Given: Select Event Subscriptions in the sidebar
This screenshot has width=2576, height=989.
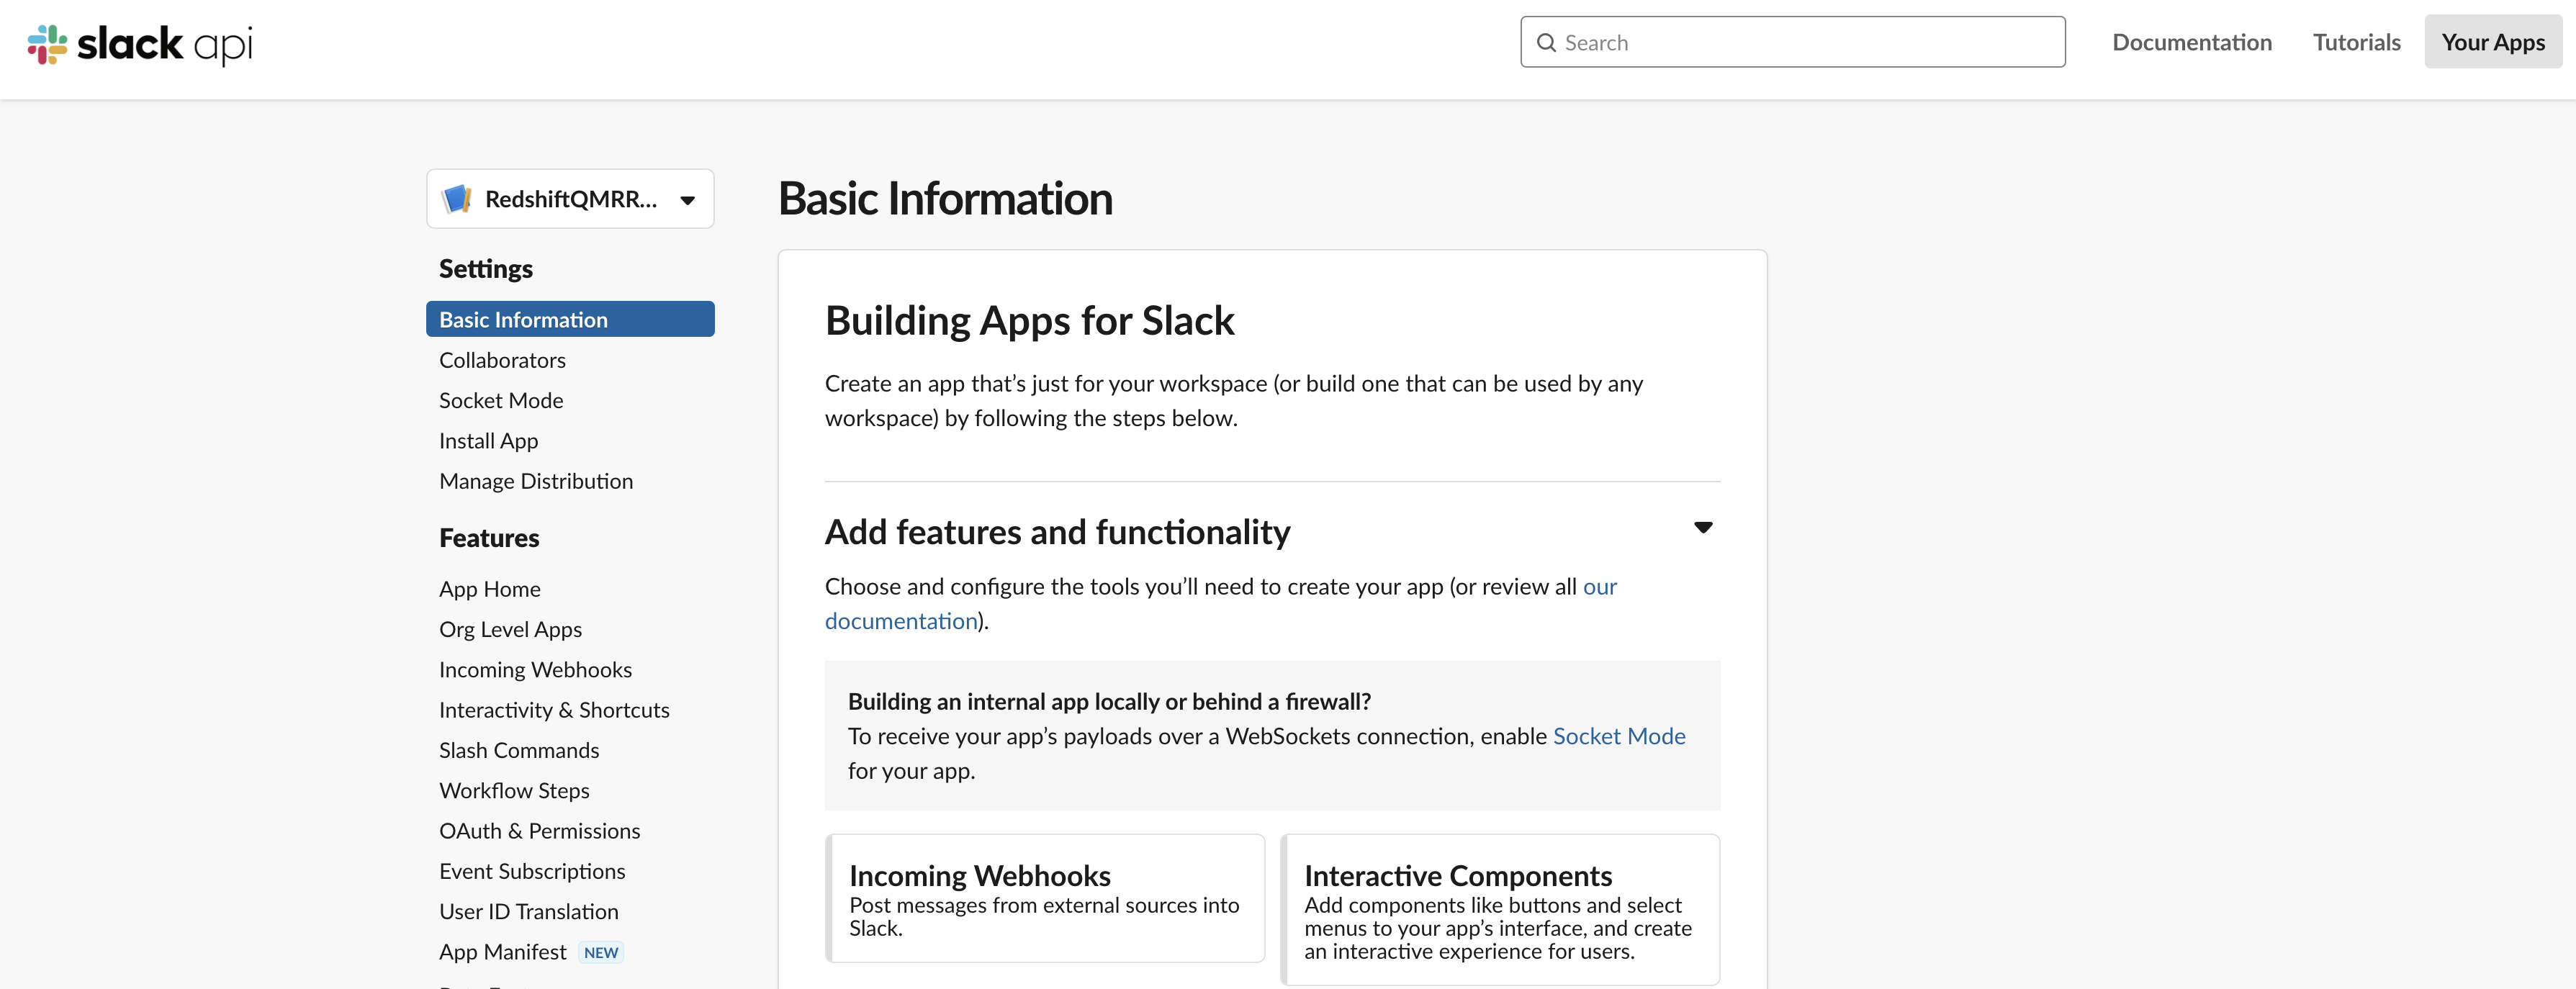Looking at the screenshot, I should [x=532, y=871].
